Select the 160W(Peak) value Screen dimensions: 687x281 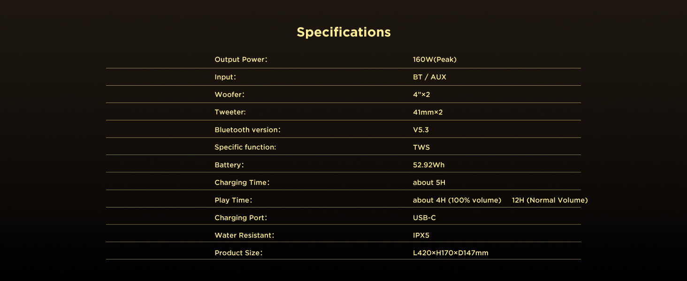tap(435, 59)
